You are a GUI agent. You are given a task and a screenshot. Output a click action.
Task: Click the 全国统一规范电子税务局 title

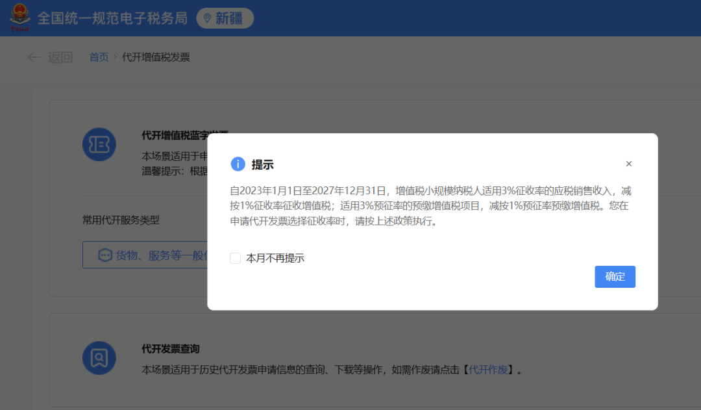tap(112, 18)
